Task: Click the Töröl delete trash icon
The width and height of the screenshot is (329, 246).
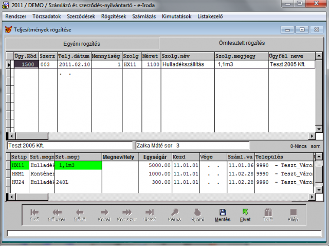Action: (268, 212)
